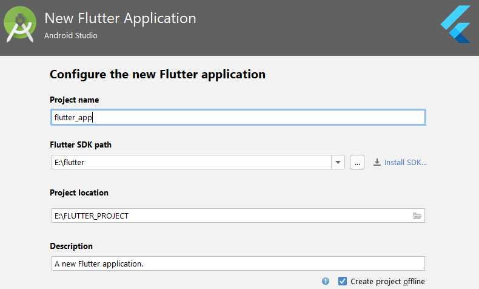Click the Description input field
The width and height of the screenshot is (479, 289).
(238, 263)
